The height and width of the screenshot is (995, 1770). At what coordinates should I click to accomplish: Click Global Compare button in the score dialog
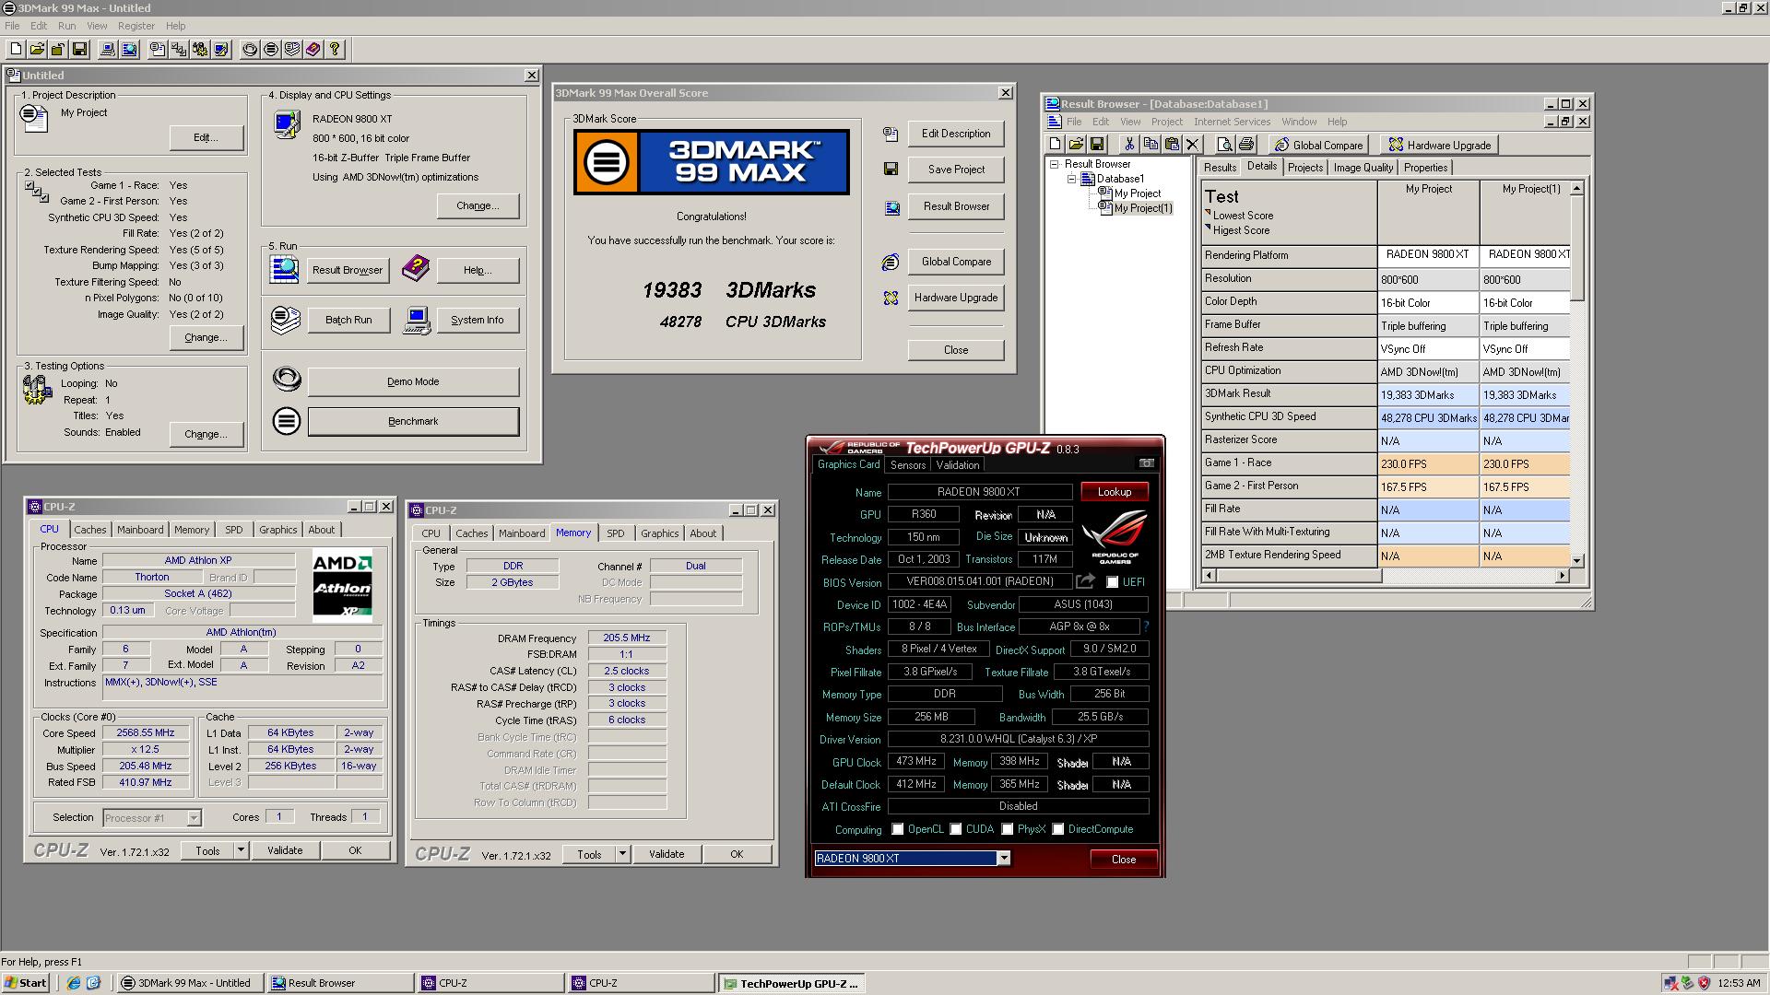click(x=956, y=262)
